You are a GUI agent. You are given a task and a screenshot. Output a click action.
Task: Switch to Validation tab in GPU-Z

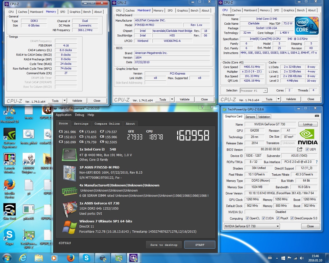[264, 117]
